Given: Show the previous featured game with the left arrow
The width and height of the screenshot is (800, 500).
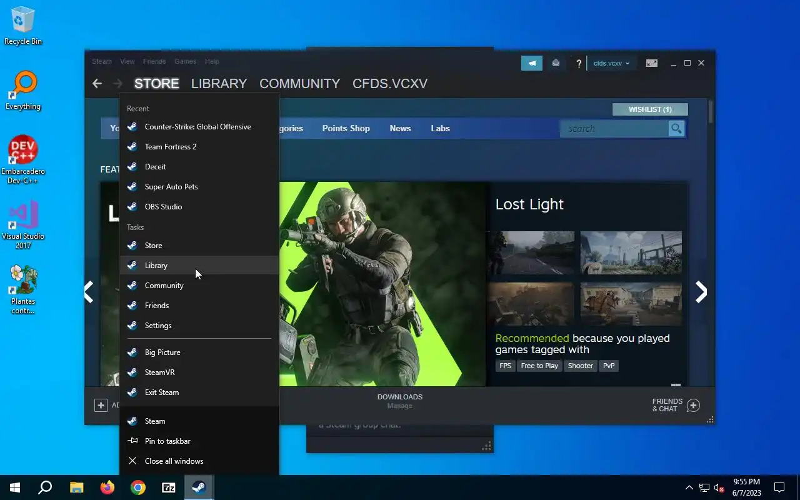Looking at the screenshot, I should (x=89, y=292).
